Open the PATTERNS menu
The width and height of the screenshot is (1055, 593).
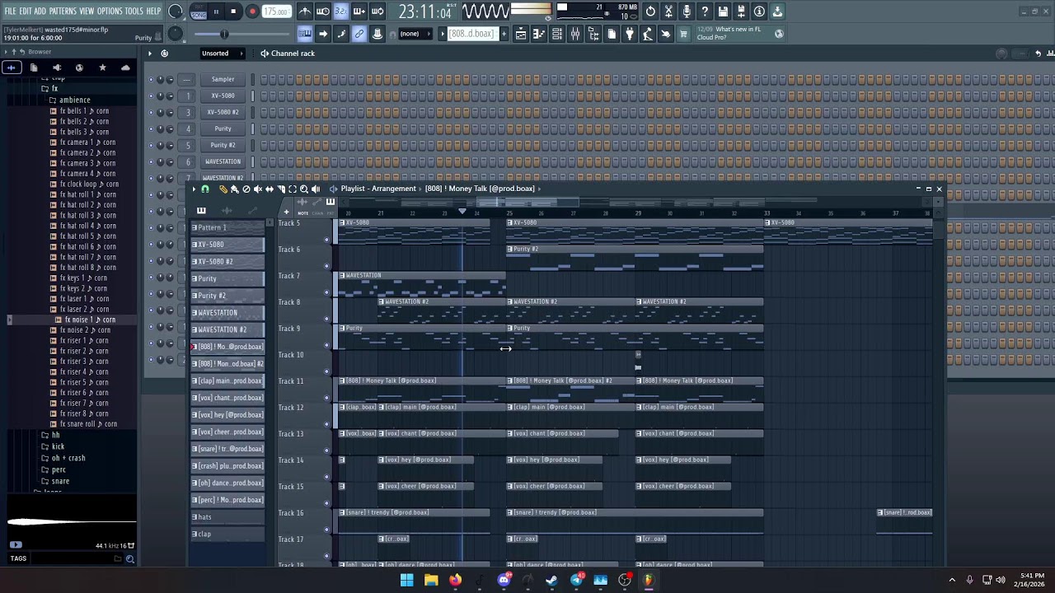63,12
